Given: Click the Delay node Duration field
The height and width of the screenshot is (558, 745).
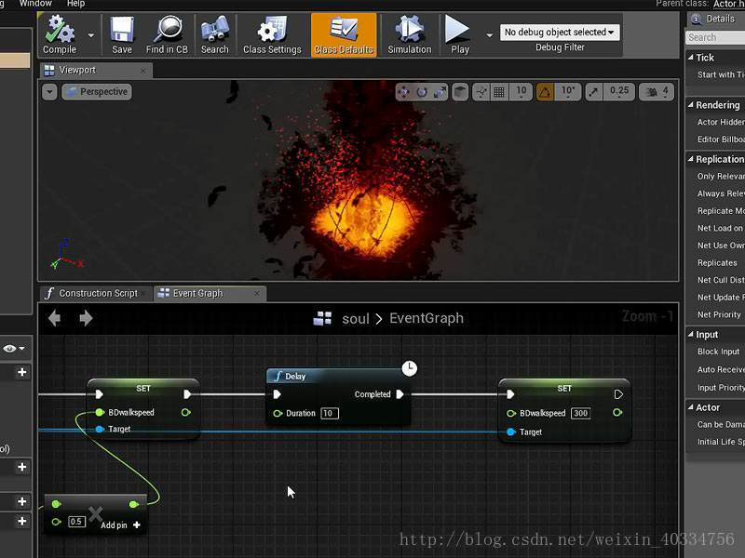Looking at the screenshot, I should coord(329,413).
